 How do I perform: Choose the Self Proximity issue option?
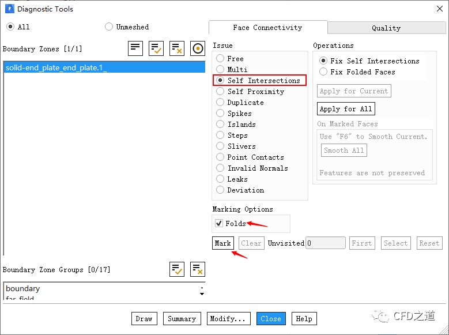click(220, 92)
